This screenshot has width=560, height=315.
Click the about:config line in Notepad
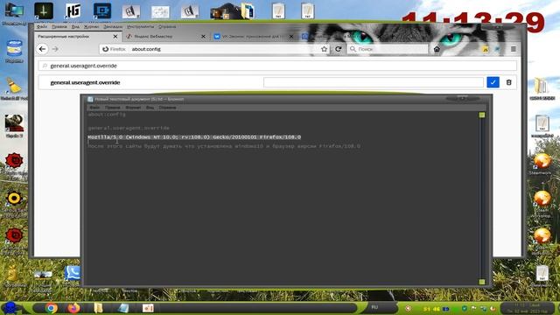coord(107,115)
